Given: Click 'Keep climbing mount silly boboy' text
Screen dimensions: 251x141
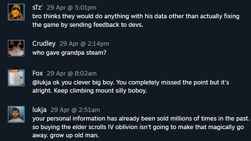Looking at the screenshot, I should pos(100,91).
